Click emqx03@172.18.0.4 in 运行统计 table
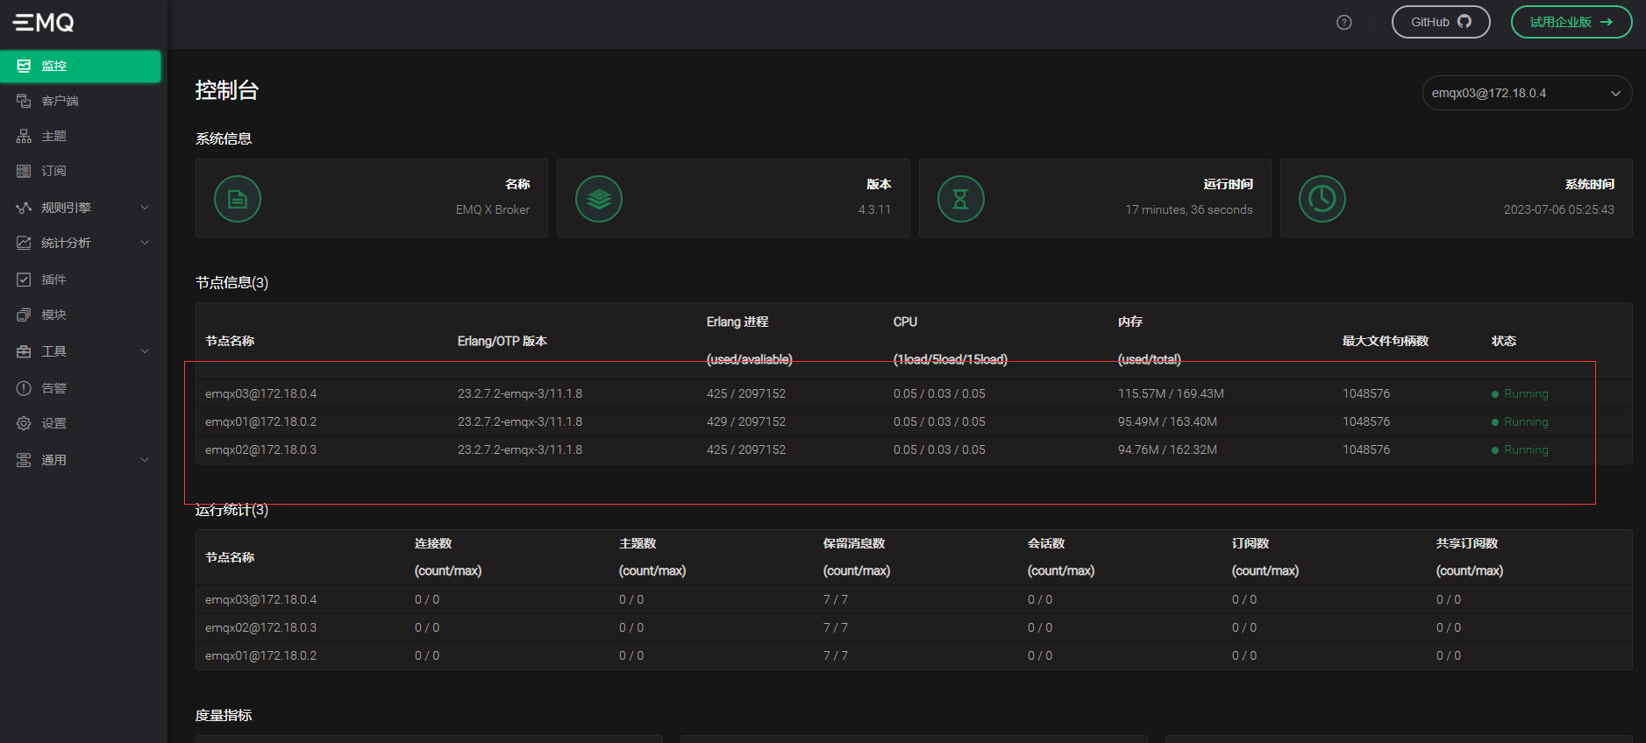 pyautogui.click(x=261, y=599)
